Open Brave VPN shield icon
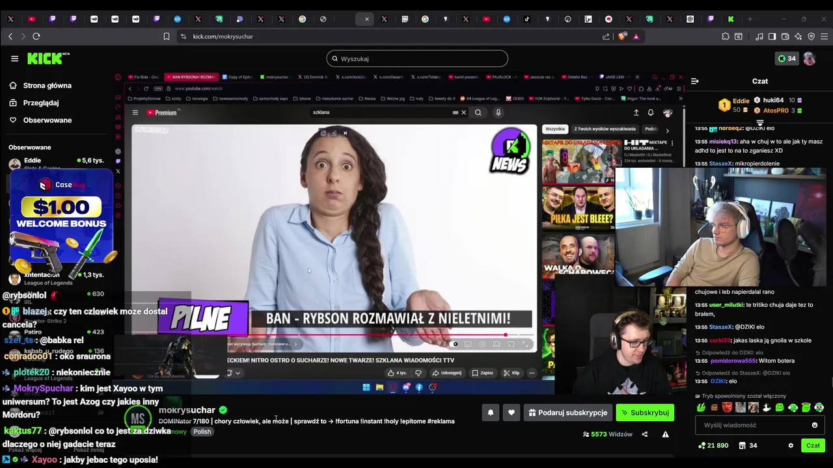This screenshot has width=833, height=468. pyautogui.click(x=811, y=36)
